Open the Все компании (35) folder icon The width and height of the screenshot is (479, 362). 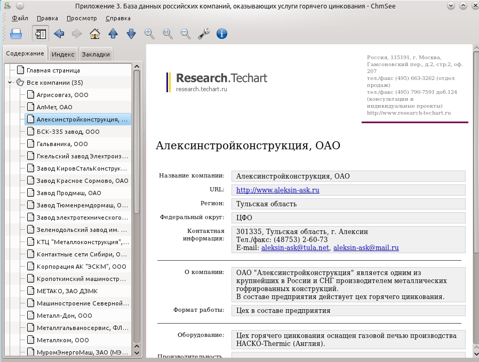[20, 83]
